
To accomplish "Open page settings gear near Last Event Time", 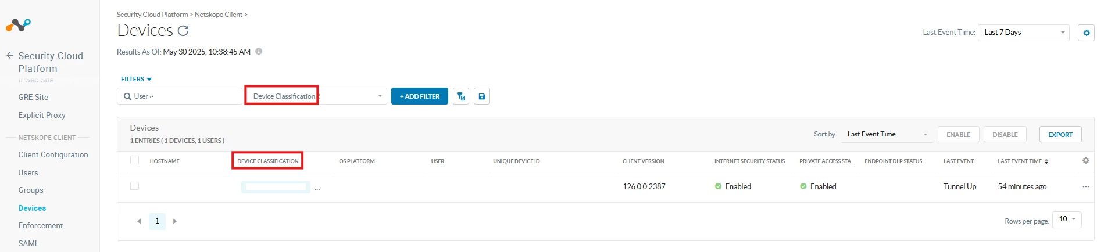I will point(1086,33).
